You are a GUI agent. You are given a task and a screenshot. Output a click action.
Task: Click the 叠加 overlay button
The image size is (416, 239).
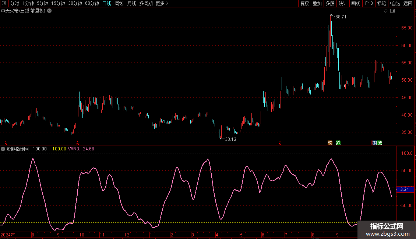317,3
